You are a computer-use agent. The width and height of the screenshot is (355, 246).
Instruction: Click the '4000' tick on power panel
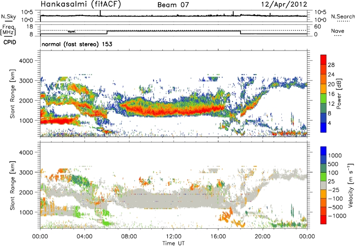(26, 61)
